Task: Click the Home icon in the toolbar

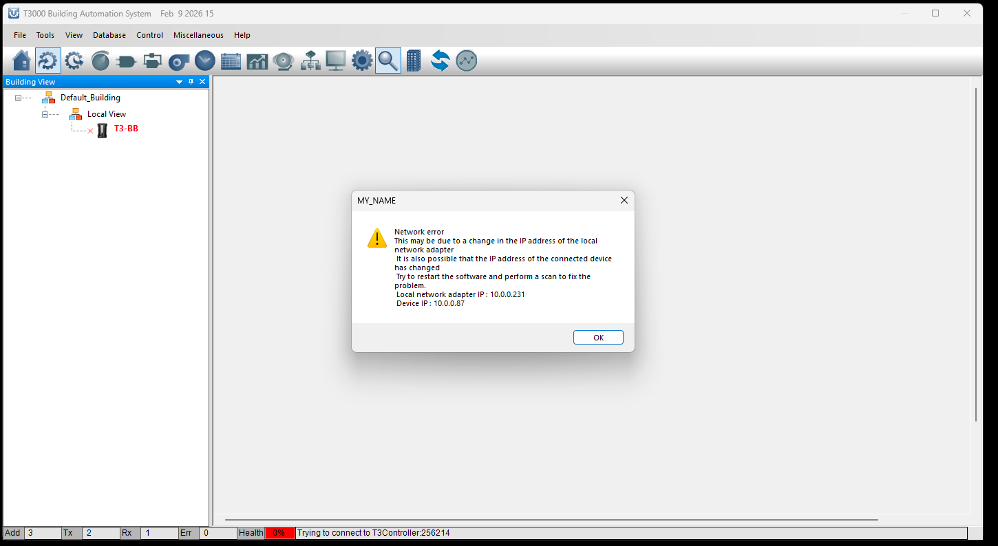Action: pos(21,61)
